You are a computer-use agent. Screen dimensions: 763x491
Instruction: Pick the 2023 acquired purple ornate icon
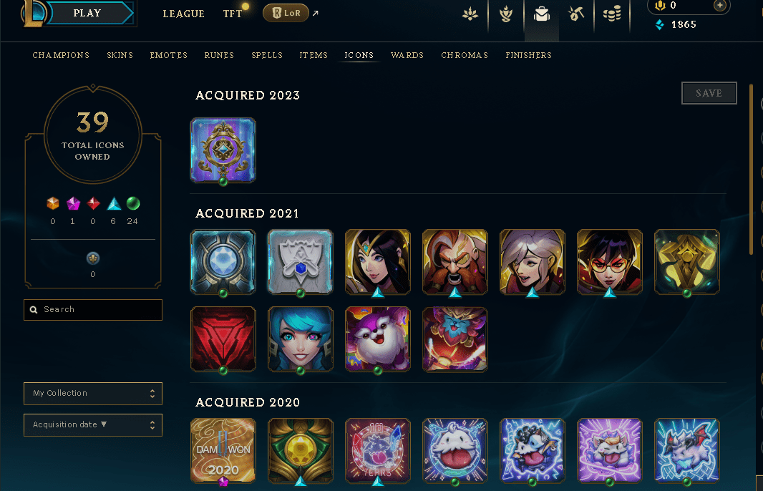click(223, 150)
